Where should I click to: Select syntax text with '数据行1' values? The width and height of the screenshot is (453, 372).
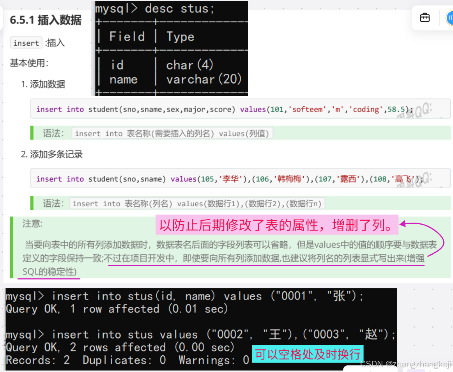tap(197, 204)
